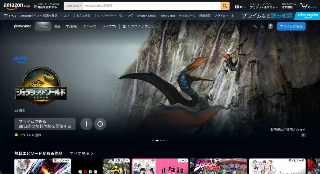This screenshot has width=320, height=174.
Task: Open the apps grid icon
Action: tap(263, 27)
